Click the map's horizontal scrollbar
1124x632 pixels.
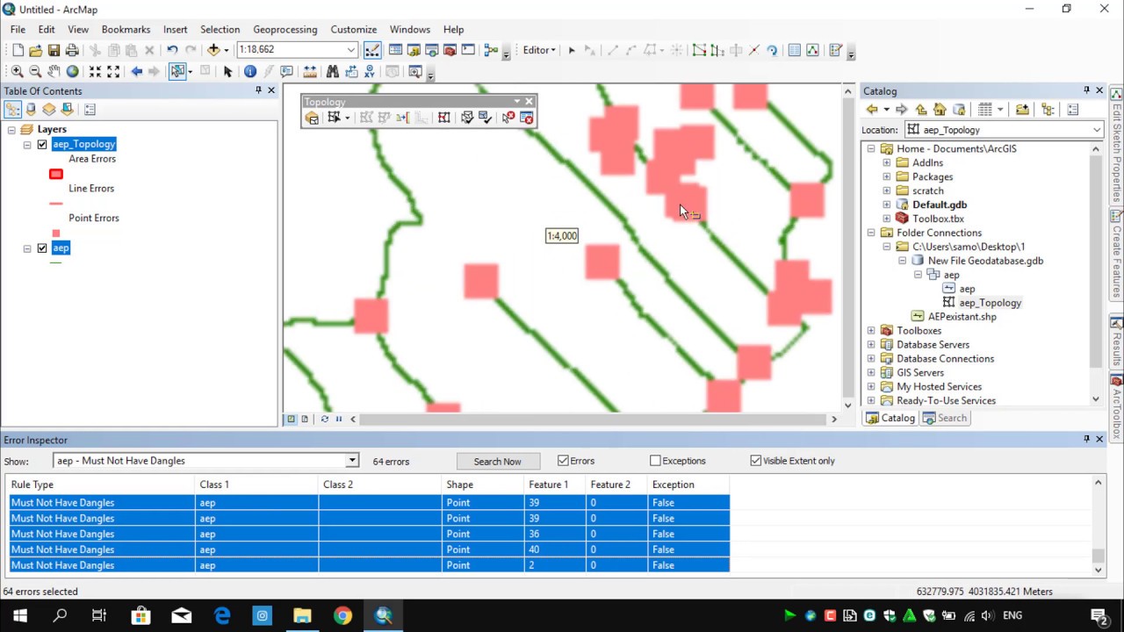[x=593, y=419]
